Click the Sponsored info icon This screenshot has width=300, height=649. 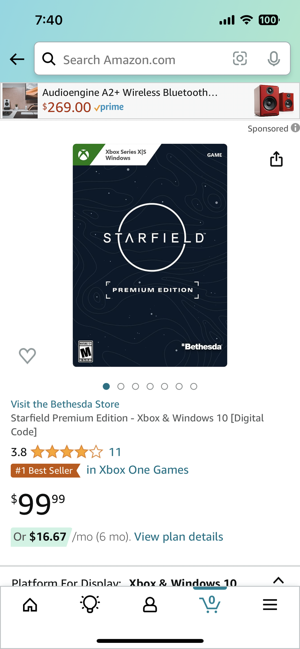pyautogui.click(x=295, y=128)
